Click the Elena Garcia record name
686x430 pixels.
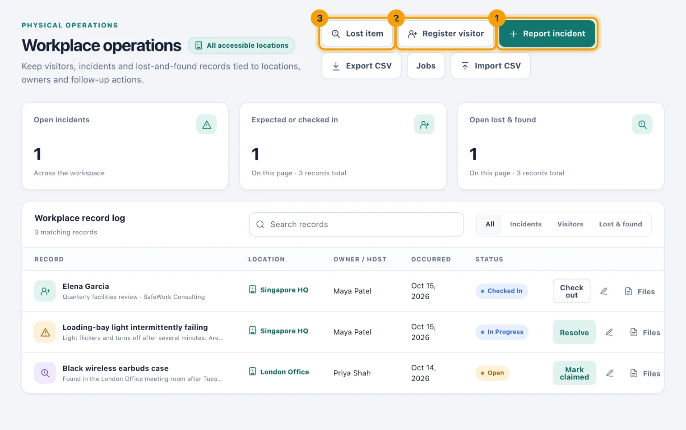[x=86, y=286]
